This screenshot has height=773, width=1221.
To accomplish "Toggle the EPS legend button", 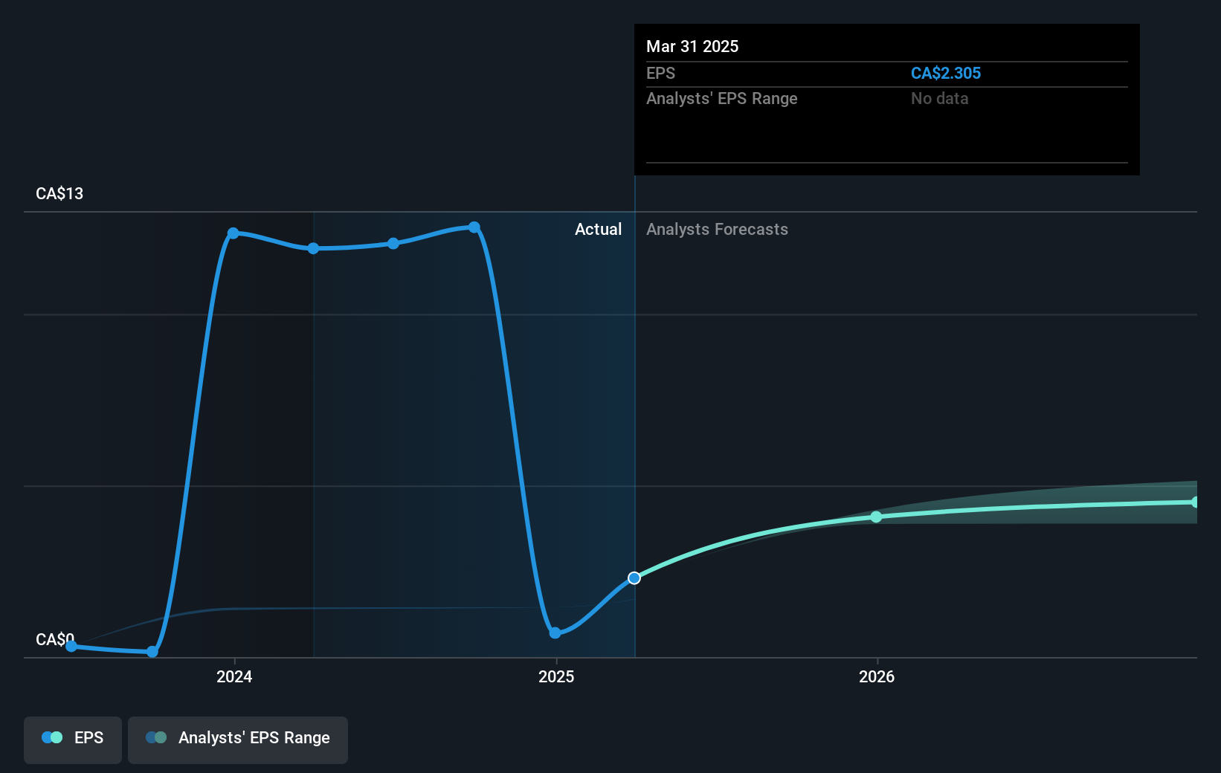I will 73,740.
